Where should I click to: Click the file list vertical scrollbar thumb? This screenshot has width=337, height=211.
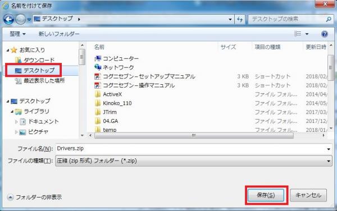[x=330, y=67]
